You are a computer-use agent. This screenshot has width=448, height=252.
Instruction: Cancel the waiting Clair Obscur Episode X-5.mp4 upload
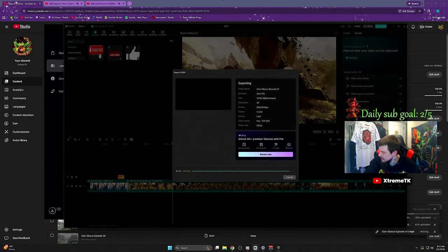[x=435, y=232]
